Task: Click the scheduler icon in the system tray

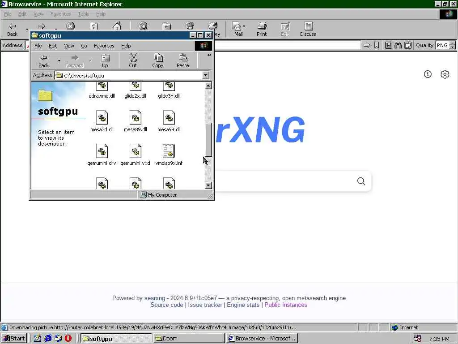Action: (418, 339)
